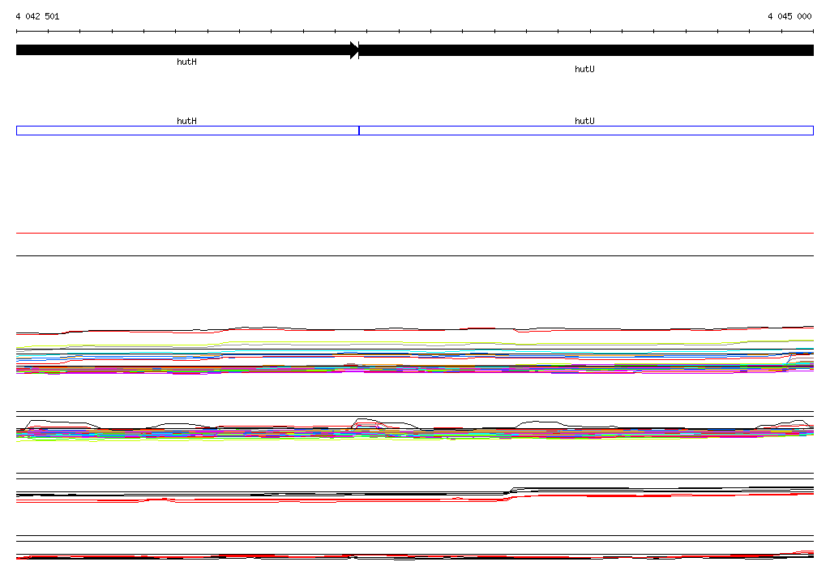Click the arrowhead at the hutH gene end
This screenshot has width=830, height=579.
coord(354,50)
